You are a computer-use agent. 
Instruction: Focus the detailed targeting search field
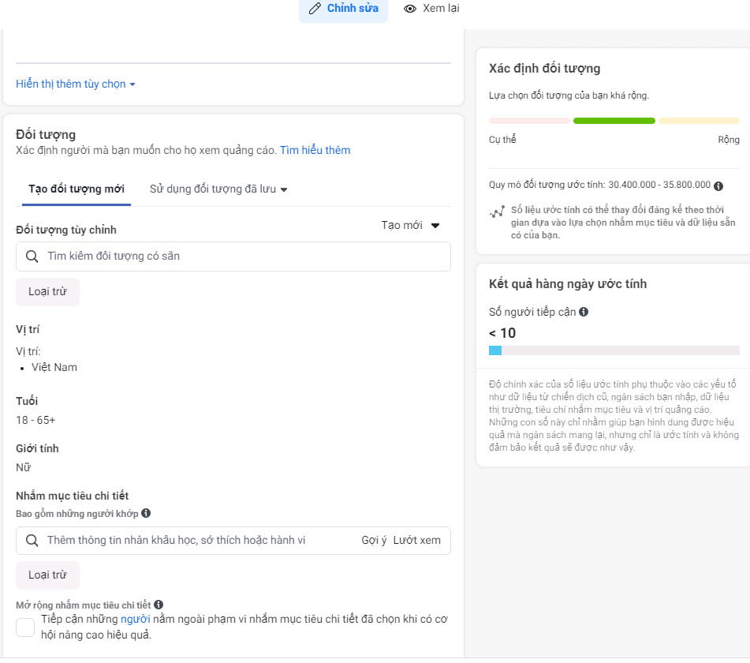233,541
